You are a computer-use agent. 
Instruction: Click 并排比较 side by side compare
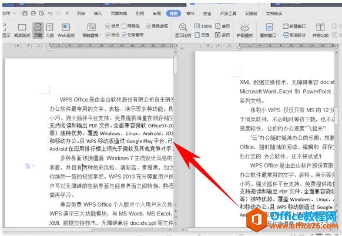tap(320, 31)
